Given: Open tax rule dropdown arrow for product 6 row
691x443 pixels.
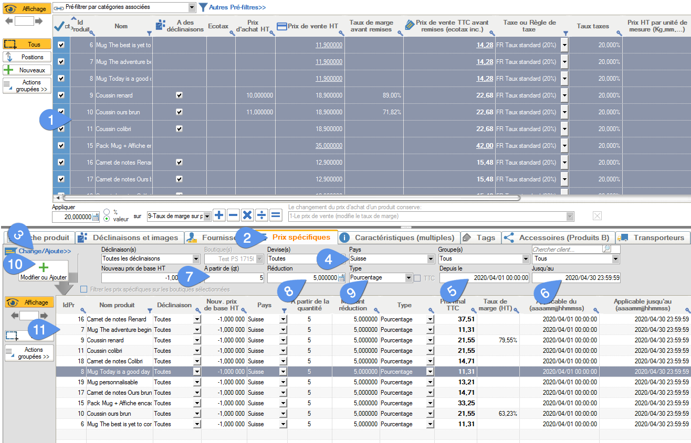Looking at the screenshot, I should coord(564,45).
